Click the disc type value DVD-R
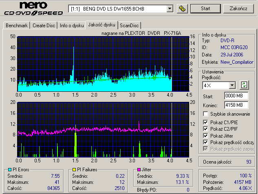This screenshot has width=258, height=194. pos(227,41)
